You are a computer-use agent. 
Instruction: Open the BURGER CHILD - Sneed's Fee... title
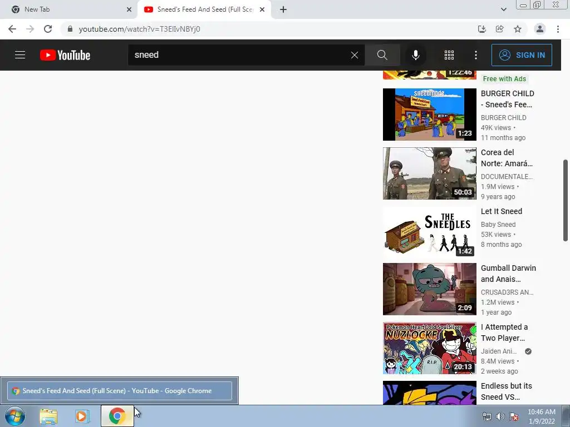pos(508,99)
